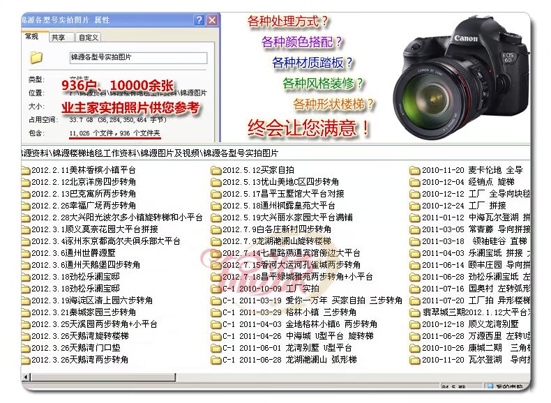This screenshot has height=403, width=551.
Task: Open folder icon 2010-11-20 麦卡伦地
Action: tap(415, 171)
